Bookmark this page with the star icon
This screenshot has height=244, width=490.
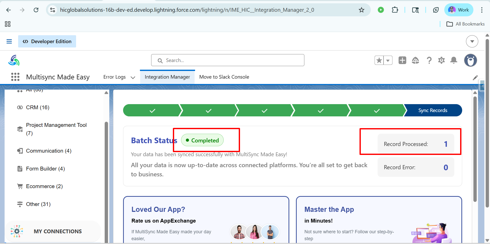362,10
